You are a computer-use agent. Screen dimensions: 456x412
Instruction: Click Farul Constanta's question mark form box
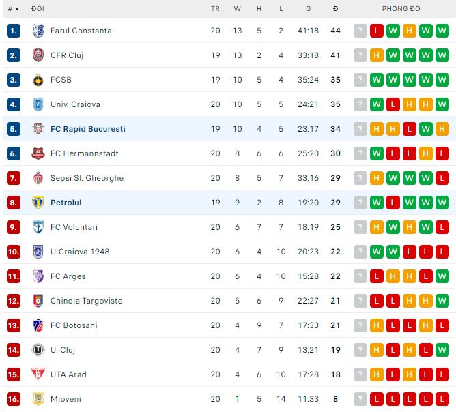(x=360, y=31)
